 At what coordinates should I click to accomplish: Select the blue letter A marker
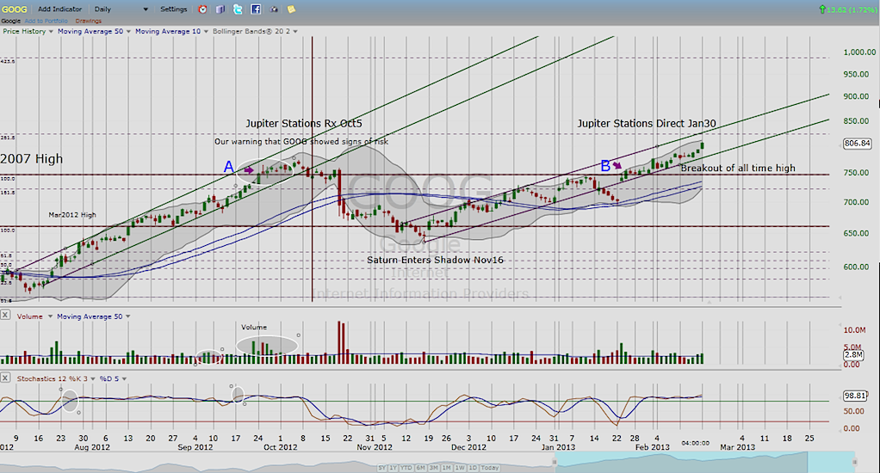[228, 167]
